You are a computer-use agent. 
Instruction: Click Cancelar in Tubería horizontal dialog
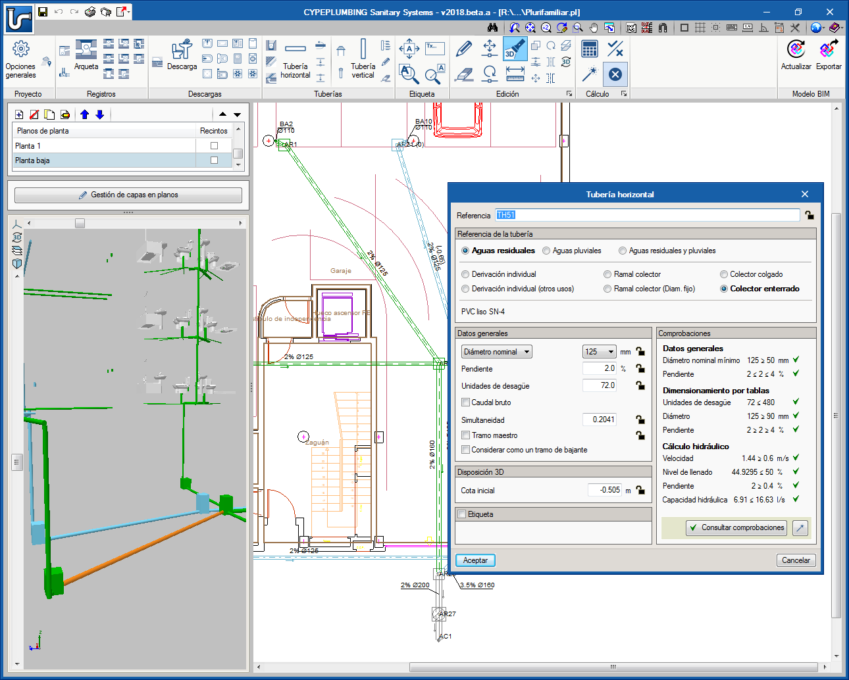click(x=796, y=560)
